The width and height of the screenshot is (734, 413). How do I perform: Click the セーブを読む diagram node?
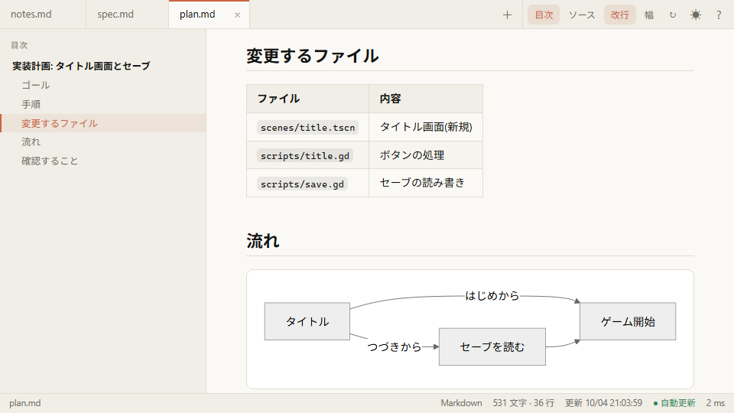click(492, 346)
